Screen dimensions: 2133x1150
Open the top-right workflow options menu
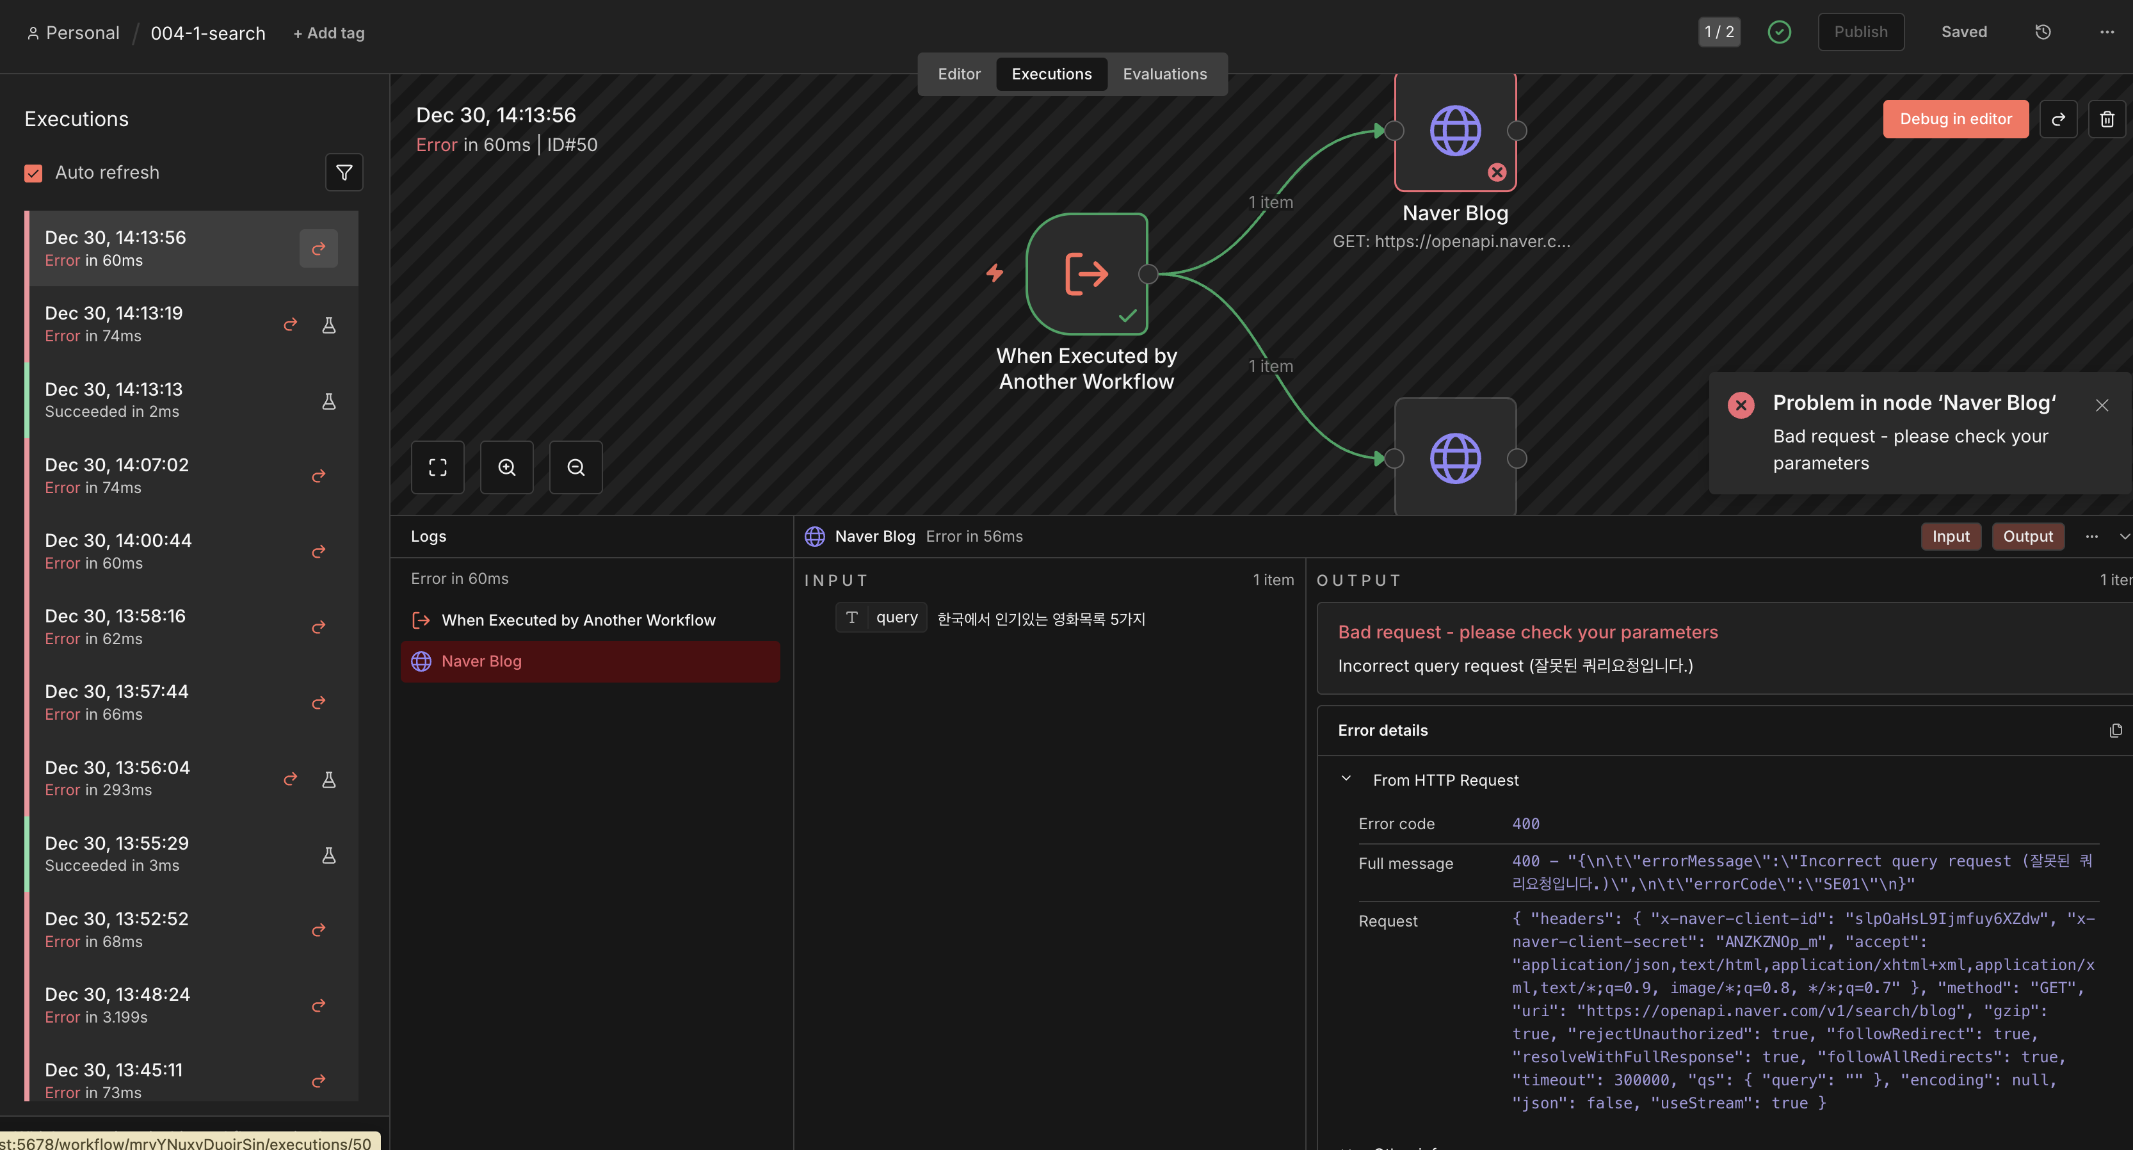pos(2107,32)
